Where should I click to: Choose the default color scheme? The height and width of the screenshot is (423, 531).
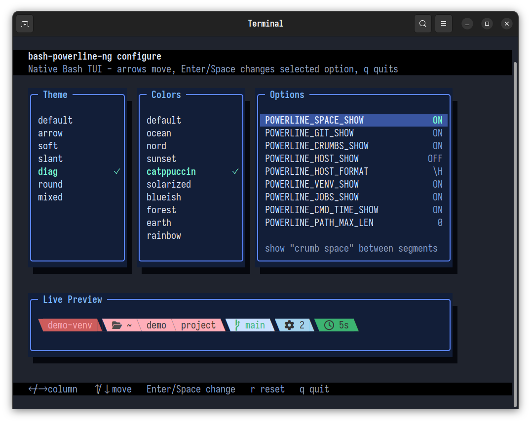(x=164, y=120)
